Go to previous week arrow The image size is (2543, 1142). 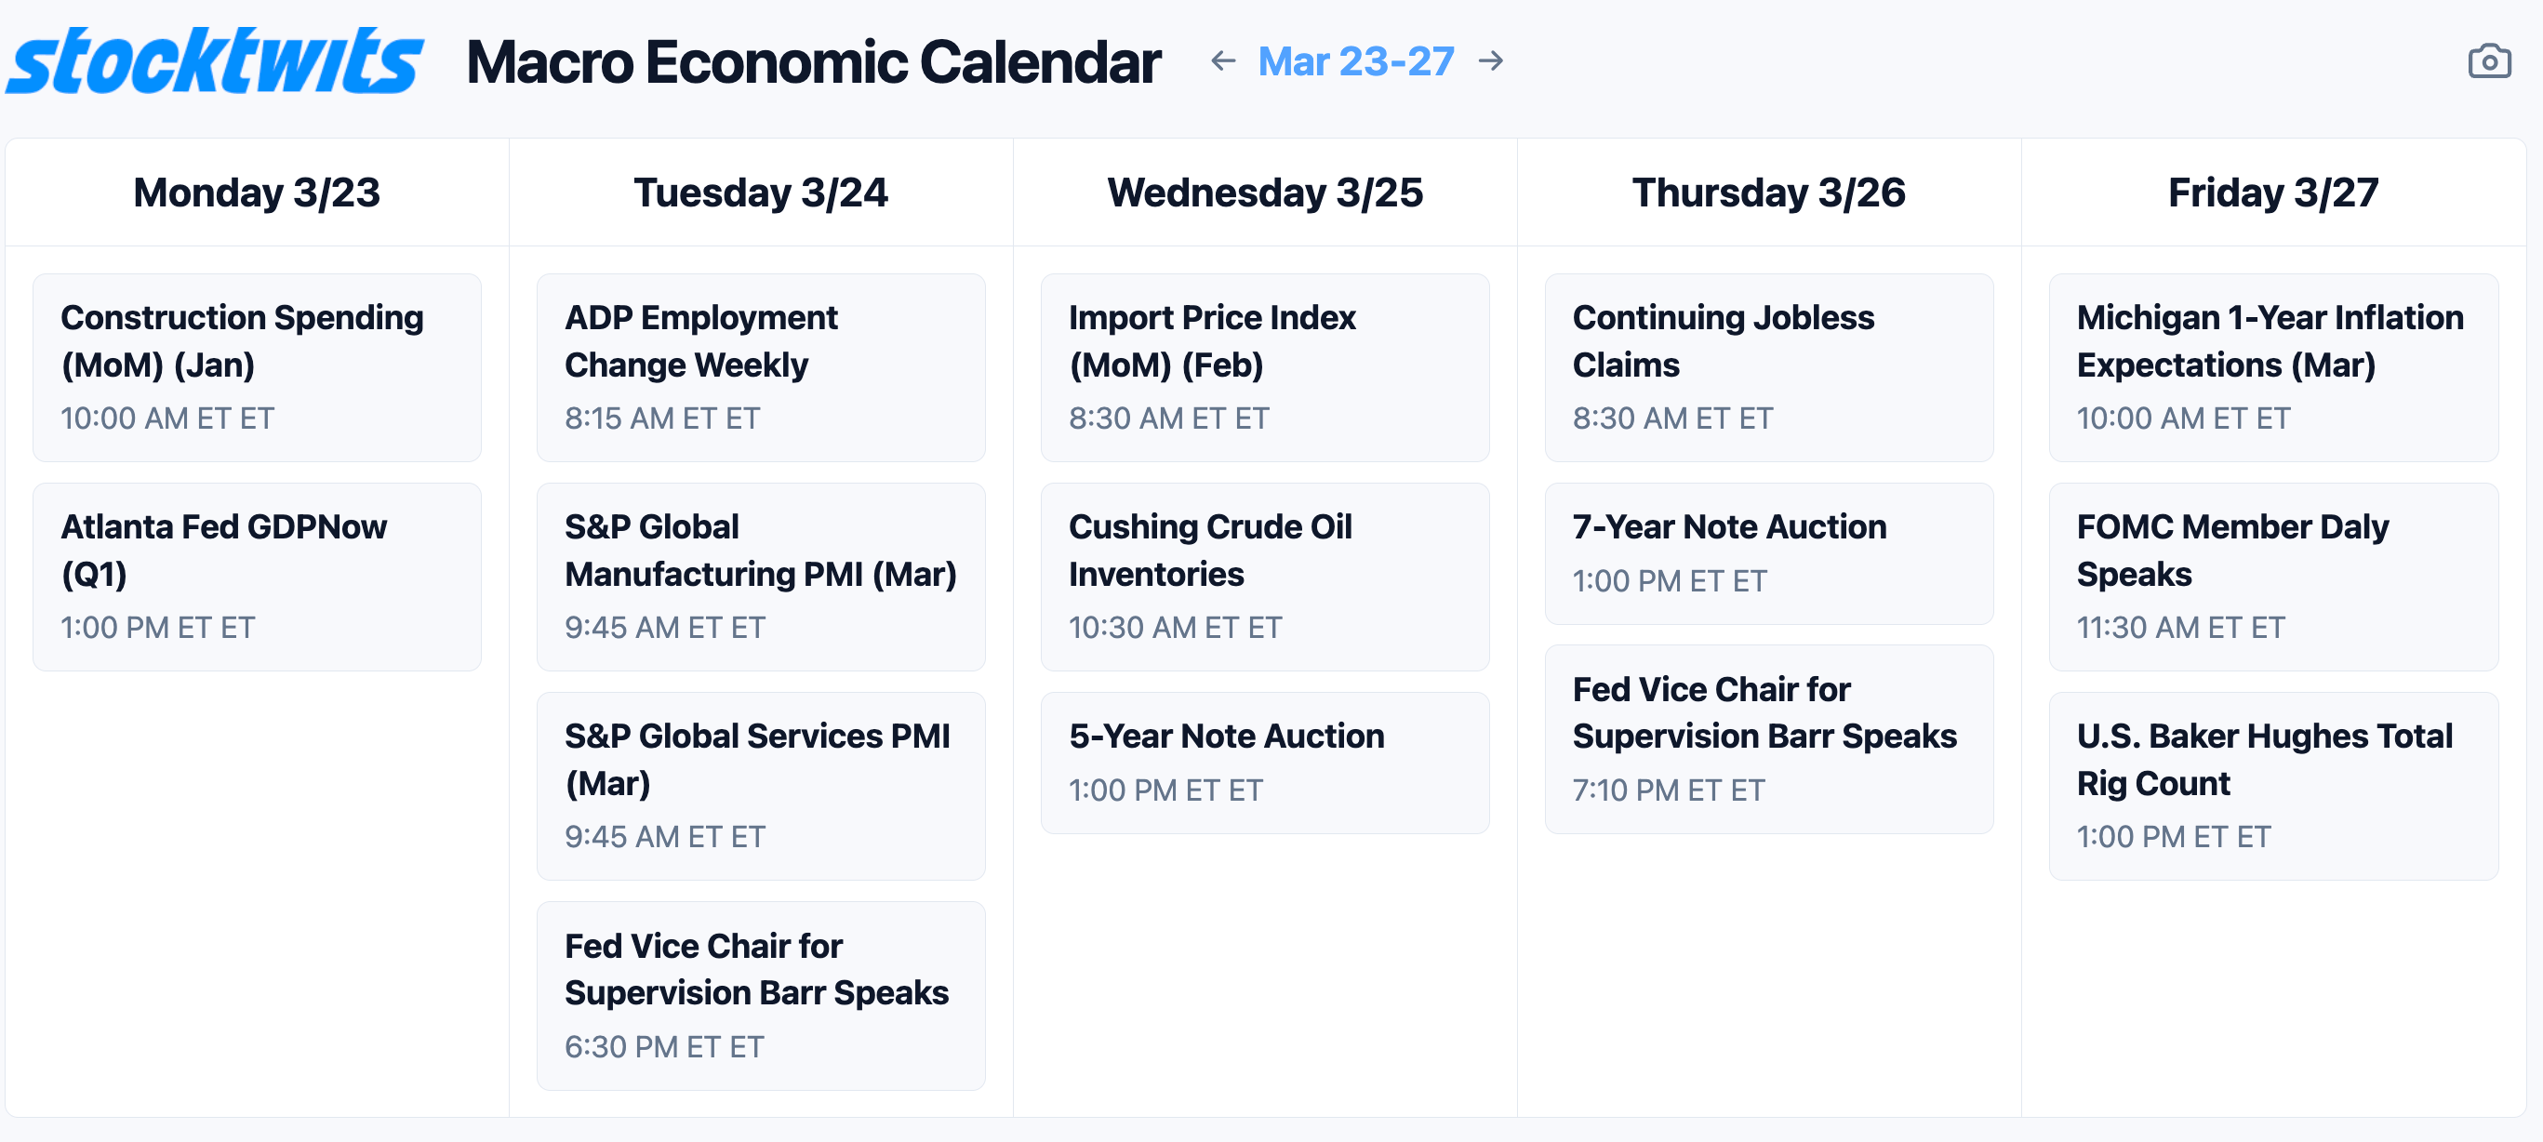point(1223,61)
